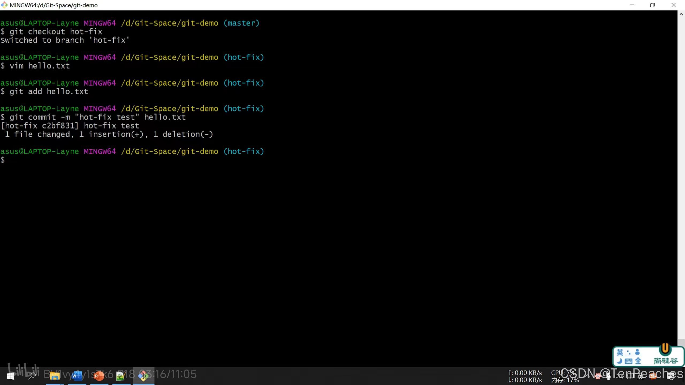Screen dimensions: 685x385
Task: Open the Windows Start menu
Action: pos(10,376)
